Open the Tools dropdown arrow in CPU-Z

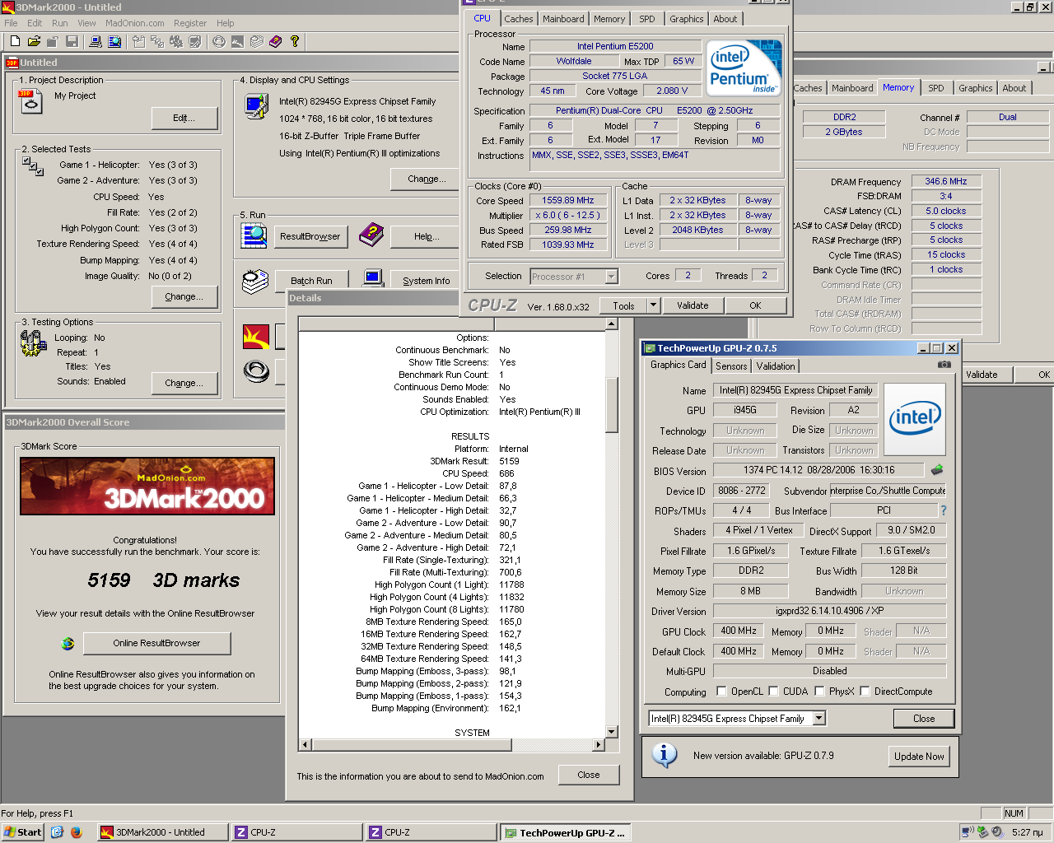pos(653,305)
